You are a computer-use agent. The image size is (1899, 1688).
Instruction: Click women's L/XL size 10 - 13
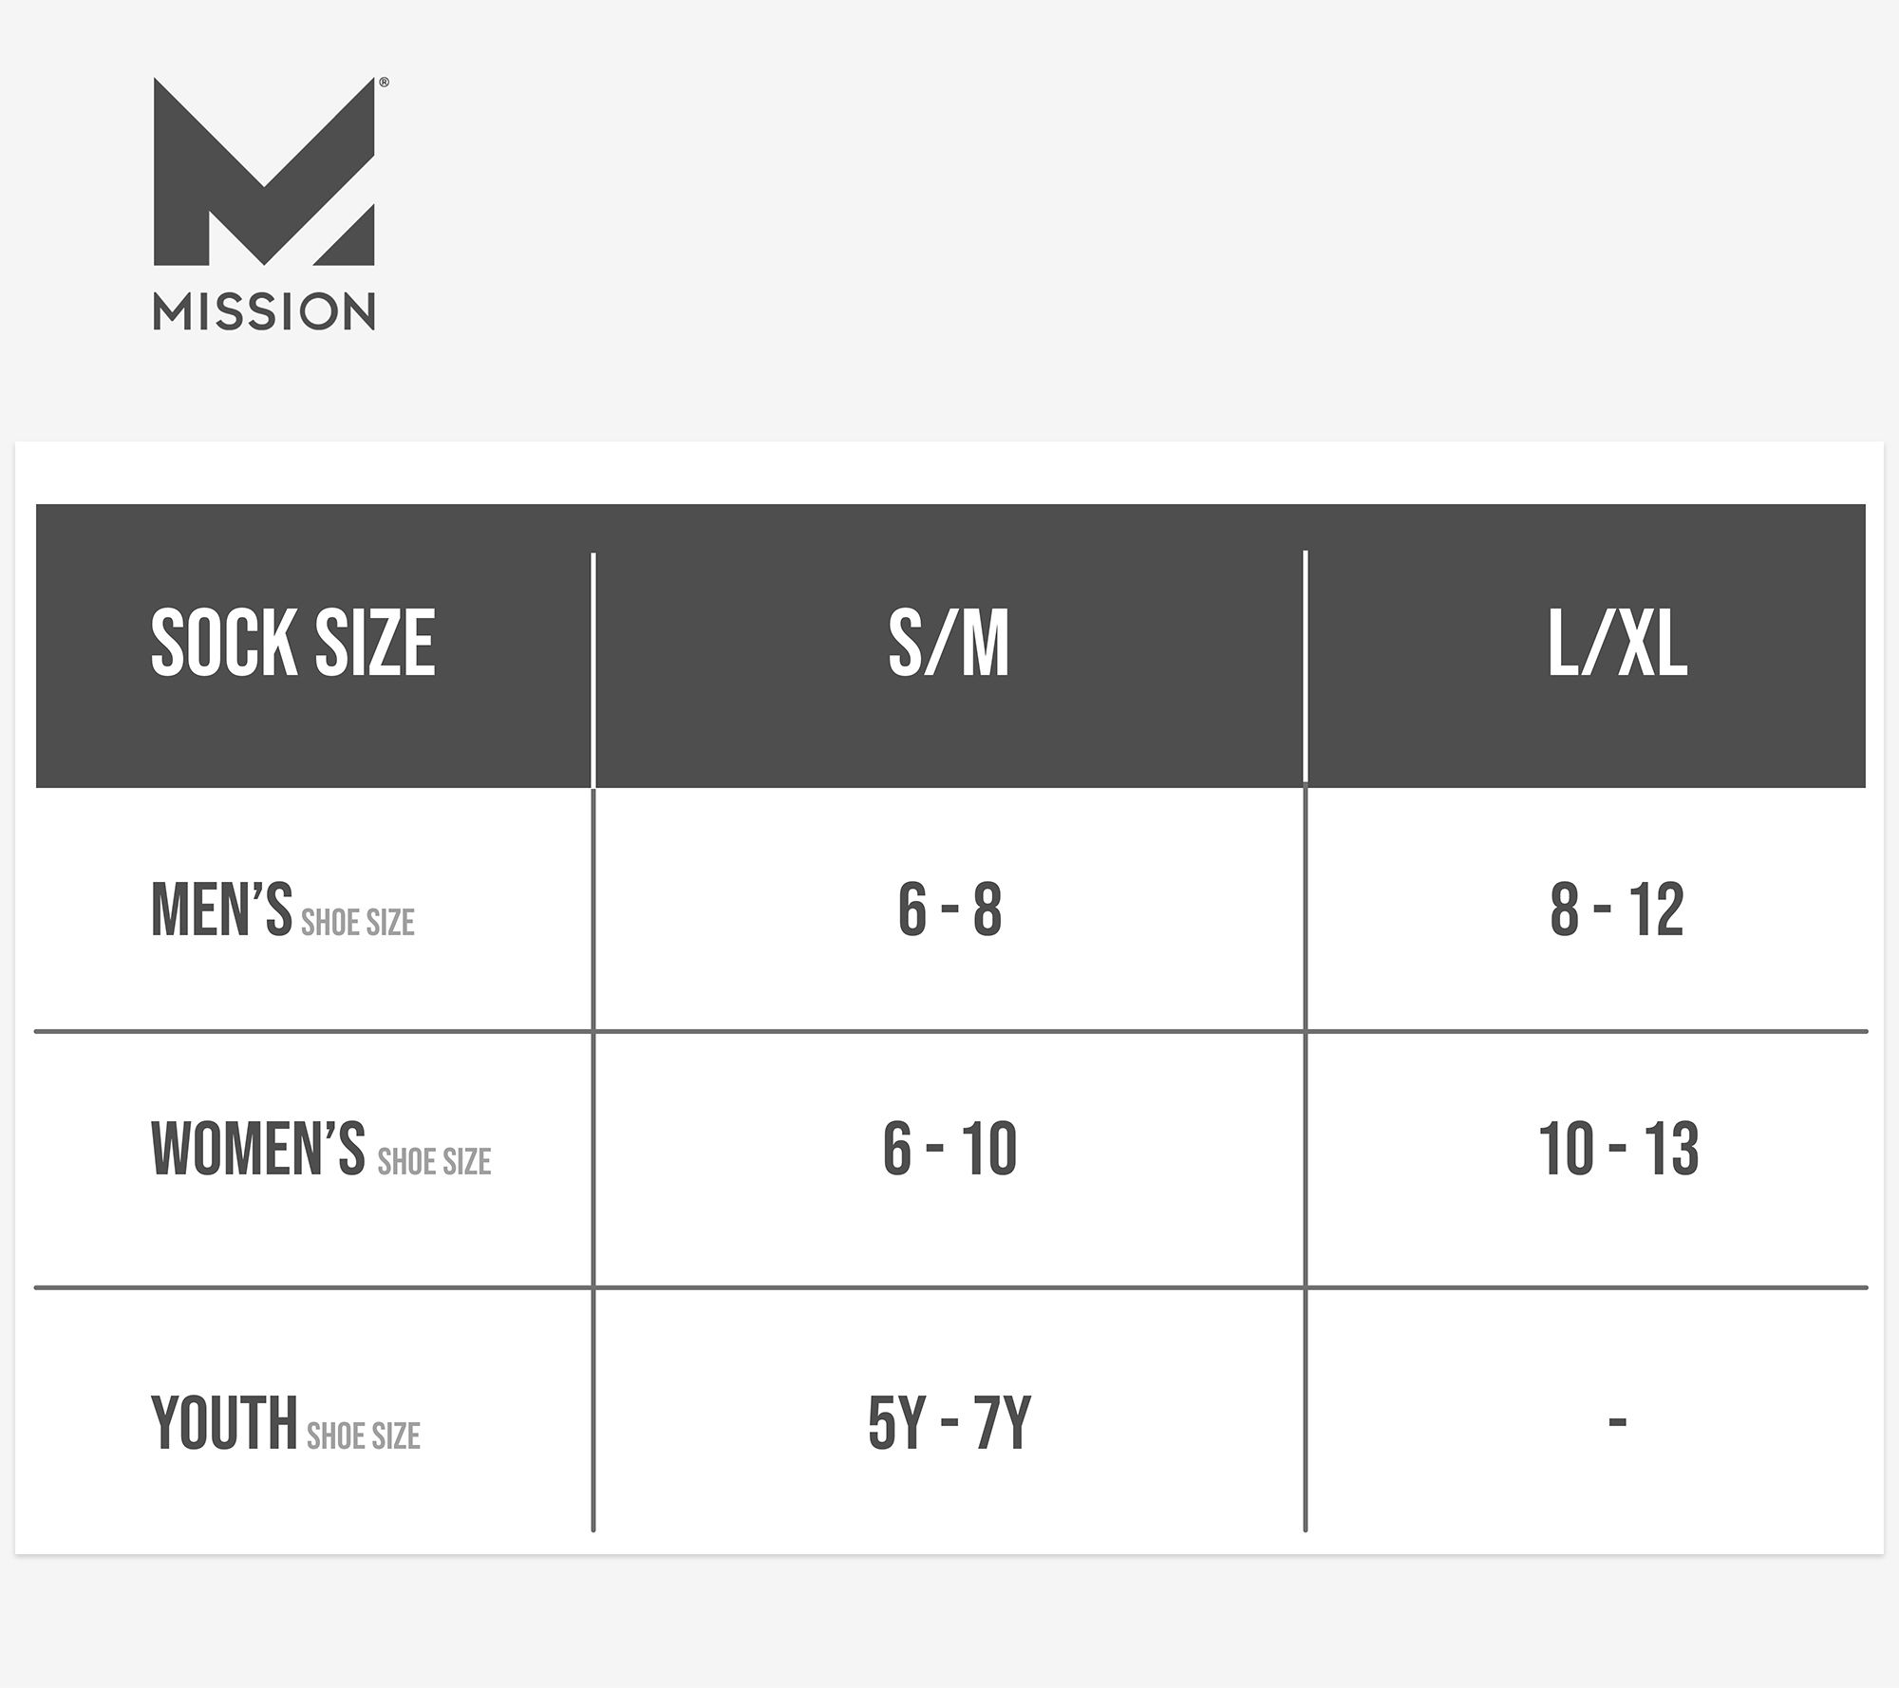click(1617, 1149)
